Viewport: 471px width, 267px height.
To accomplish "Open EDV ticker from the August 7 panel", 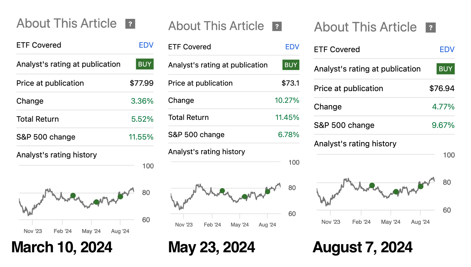I will [447, 49].
